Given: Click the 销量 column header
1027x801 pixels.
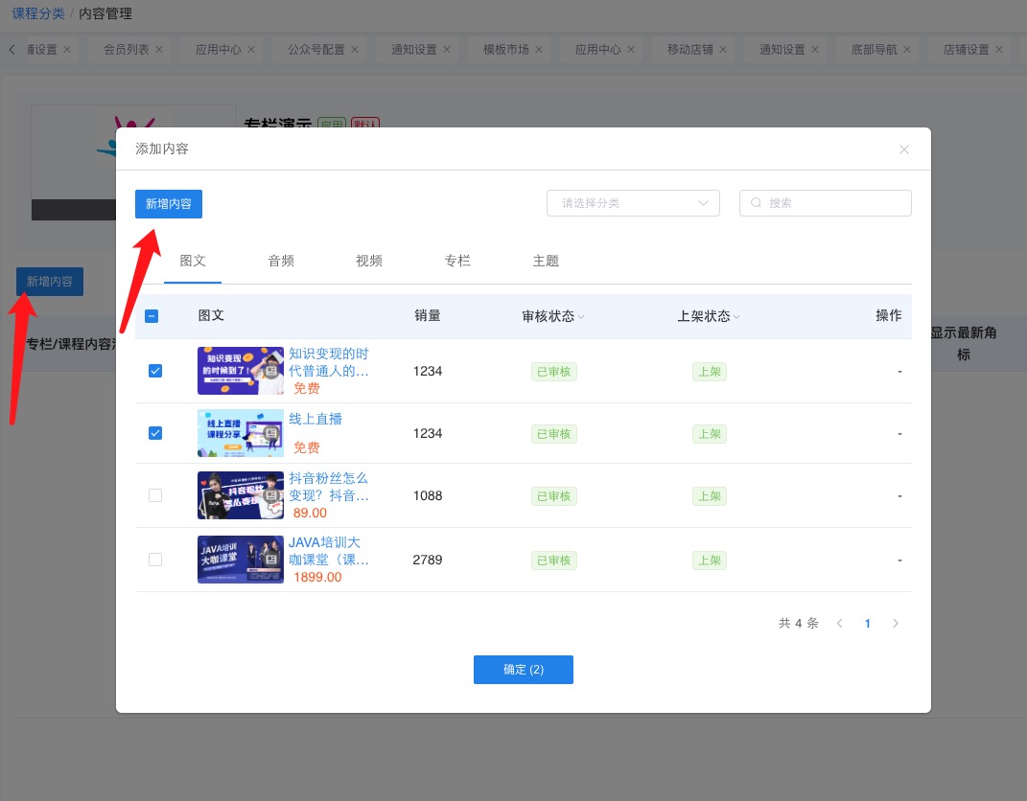Looking at the screenshot, I should (x=427, y=315).
